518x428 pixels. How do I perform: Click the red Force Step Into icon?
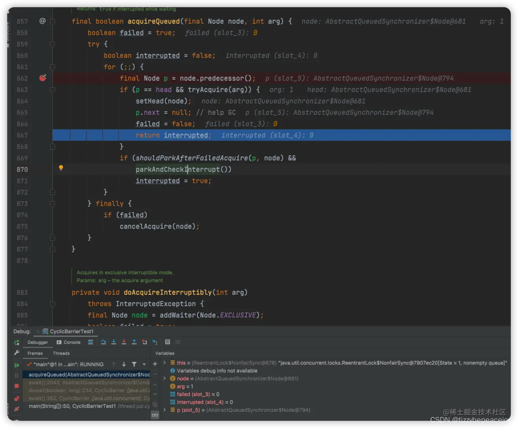point(124,342)
